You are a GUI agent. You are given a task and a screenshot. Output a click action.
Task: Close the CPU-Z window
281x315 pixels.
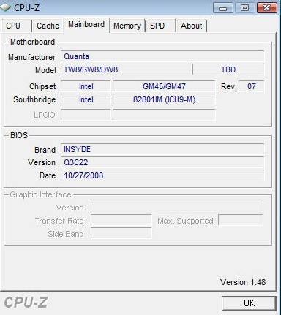coord(267,8)
